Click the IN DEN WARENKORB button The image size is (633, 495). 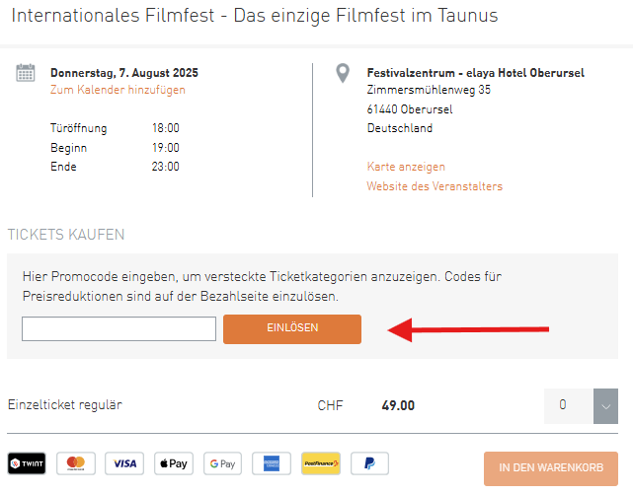(x=551, y=468)
